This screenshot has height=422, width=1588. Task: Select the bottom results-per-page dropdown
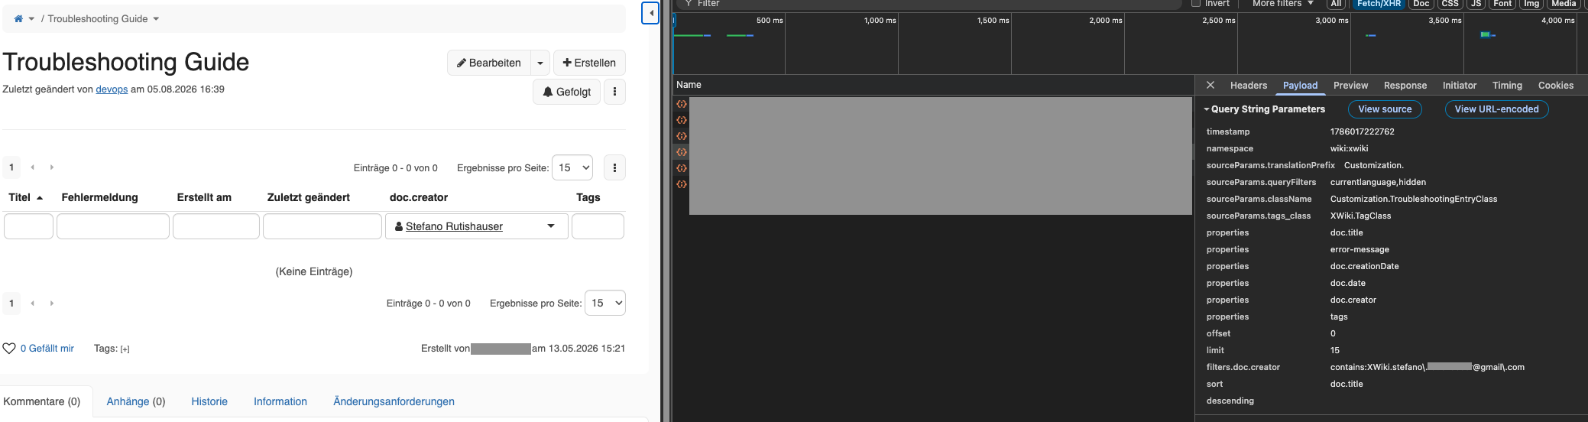[x=605, y=304]
